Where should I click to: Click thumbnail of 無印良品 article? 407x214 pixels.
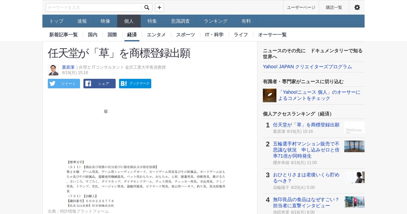(354, 202)
